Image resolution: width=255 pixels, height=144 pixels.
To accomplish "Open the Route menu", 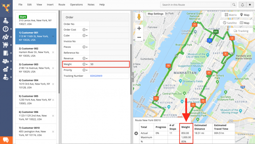I will [x=62, y=5].
